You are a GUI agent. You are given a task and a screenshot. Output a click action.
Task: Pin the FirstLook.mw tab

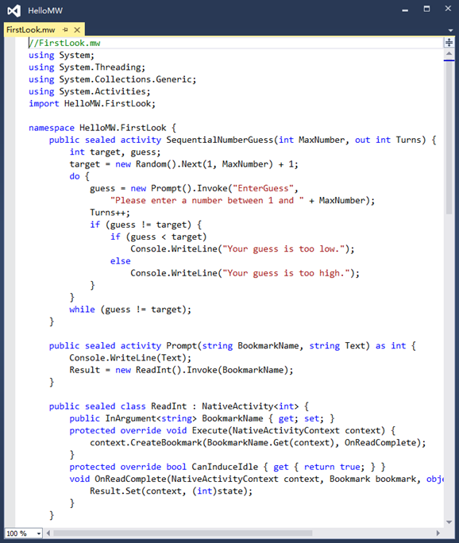(65, 30)
